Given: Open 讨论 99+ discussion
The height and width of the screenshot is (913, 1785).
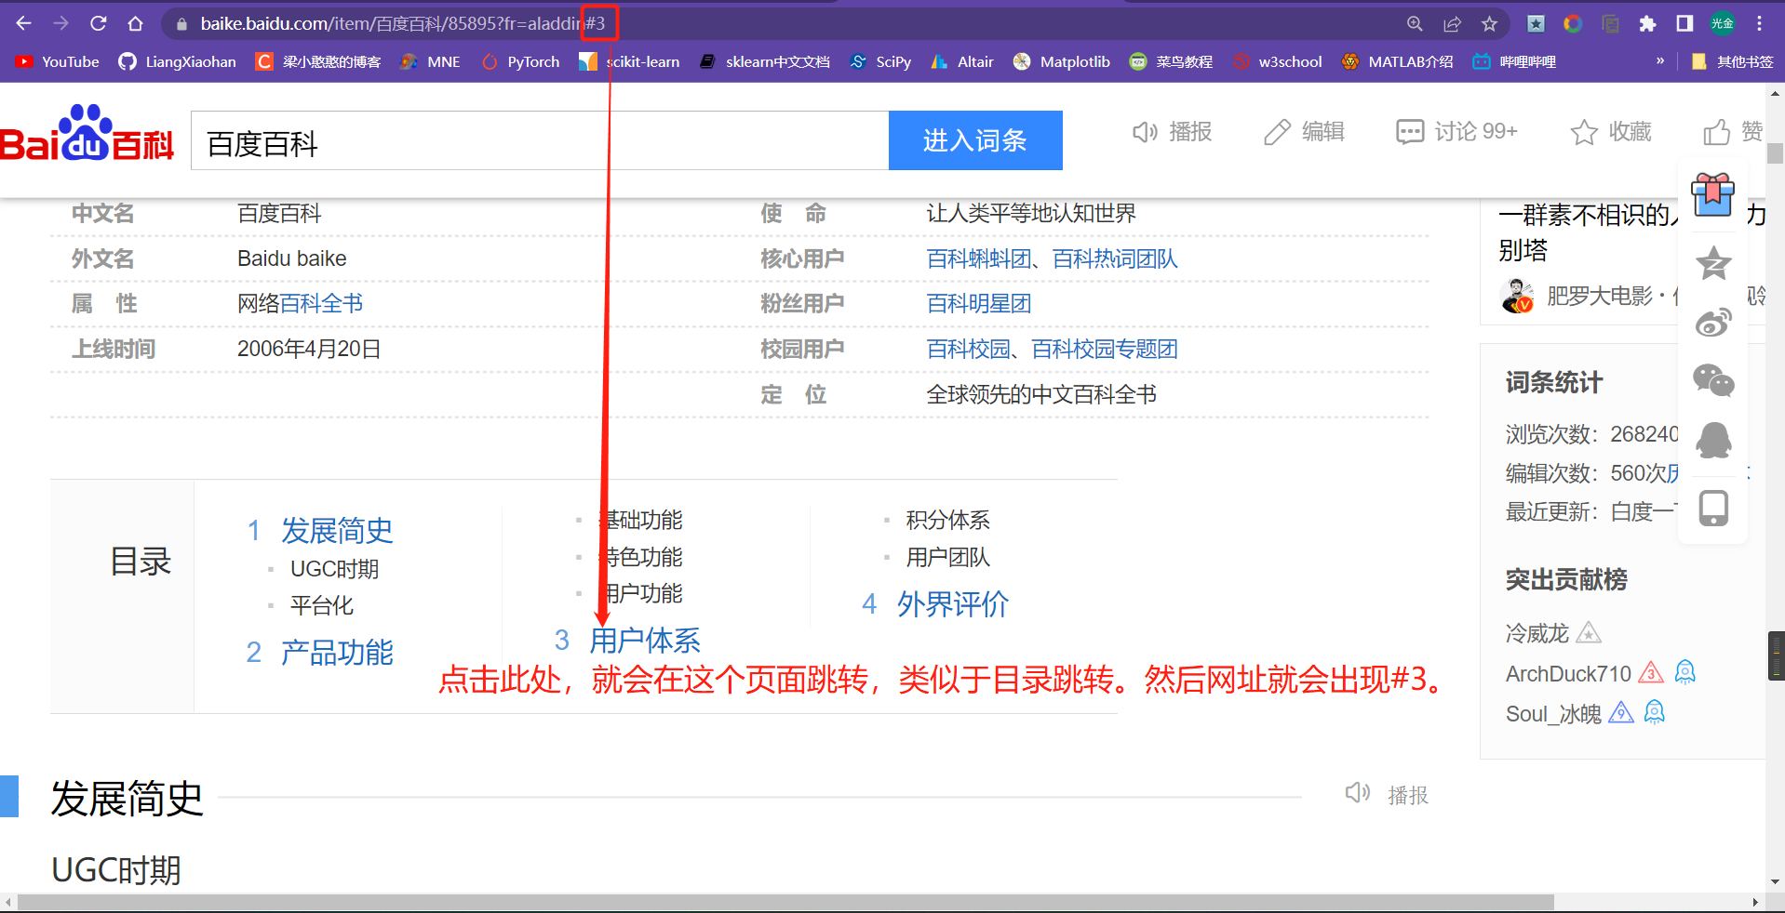Looking at the screenshot, I should coord(1456,132).
